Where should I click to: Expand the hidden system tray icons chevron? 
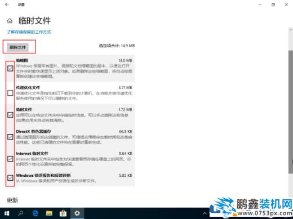click(x=205, y=213)
